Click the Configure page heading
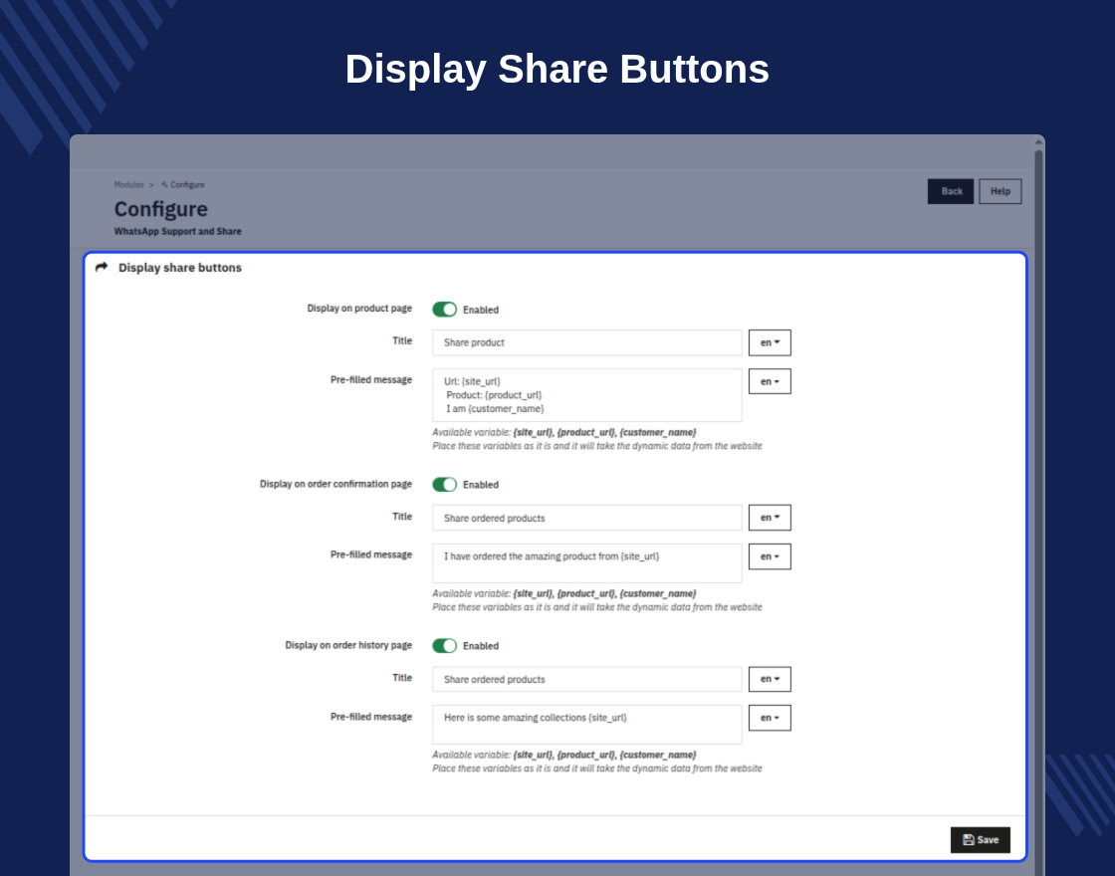The image size is (1115, 876). 160,209
